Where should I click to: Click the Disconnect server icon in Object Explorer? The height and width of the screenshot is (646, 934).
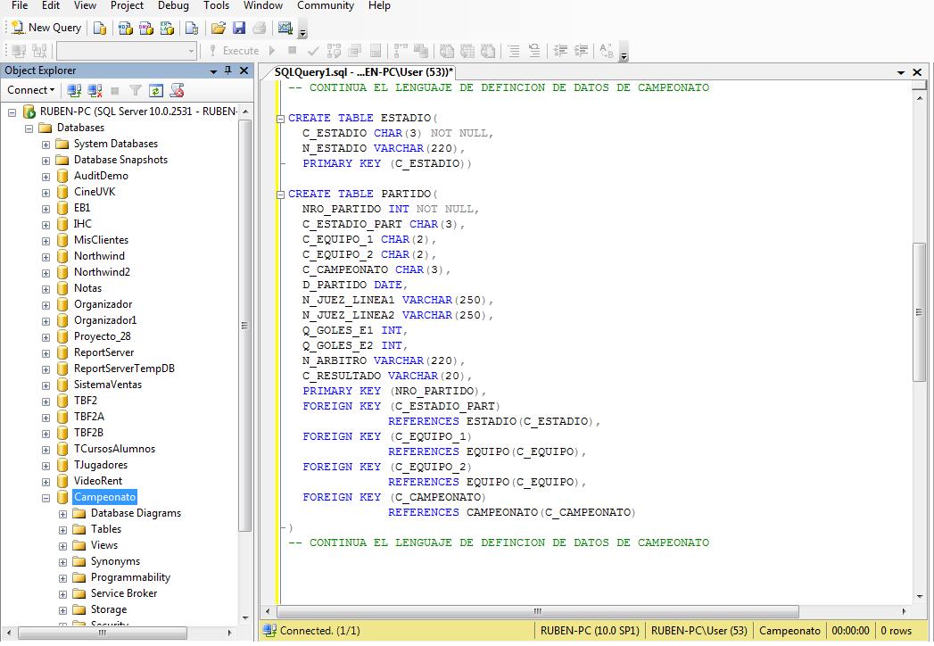pos(94,89)
